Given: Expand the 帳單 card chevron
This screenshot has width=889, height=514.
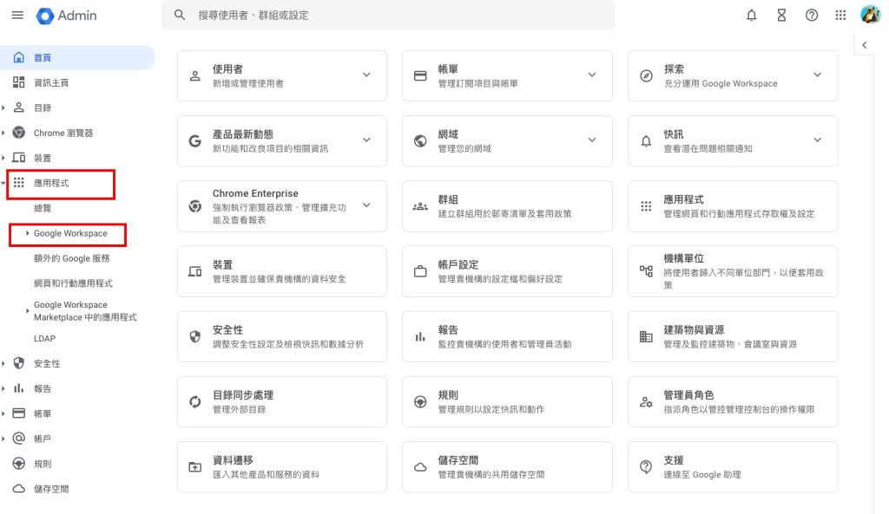Looking at the screenshot, I should coord(592,75).
